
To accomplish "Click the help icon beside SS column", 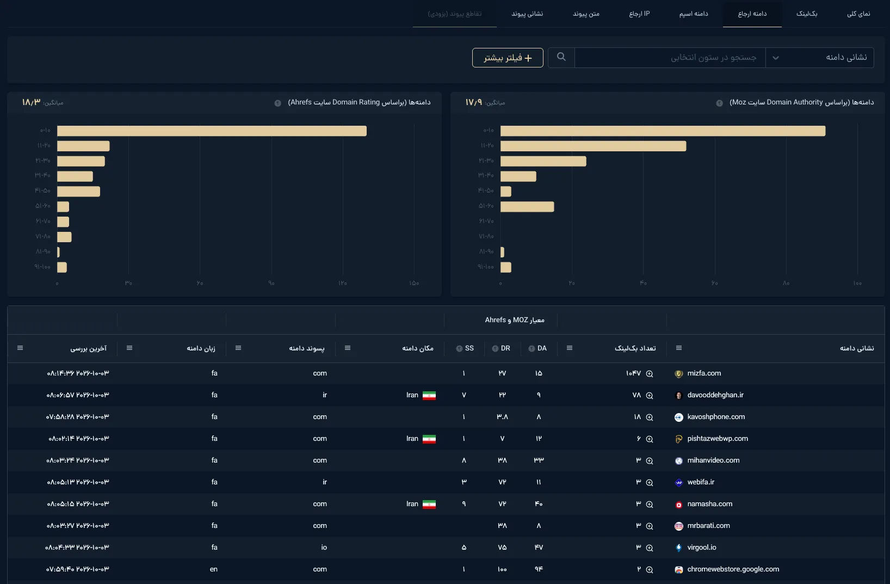I will click(459, 349).
